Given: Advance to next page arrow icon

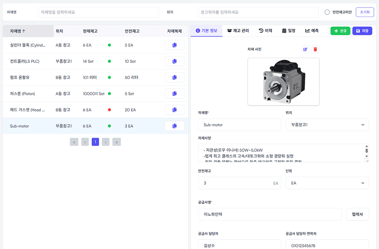Looking at the screenshot, I should tap(106, 141).
